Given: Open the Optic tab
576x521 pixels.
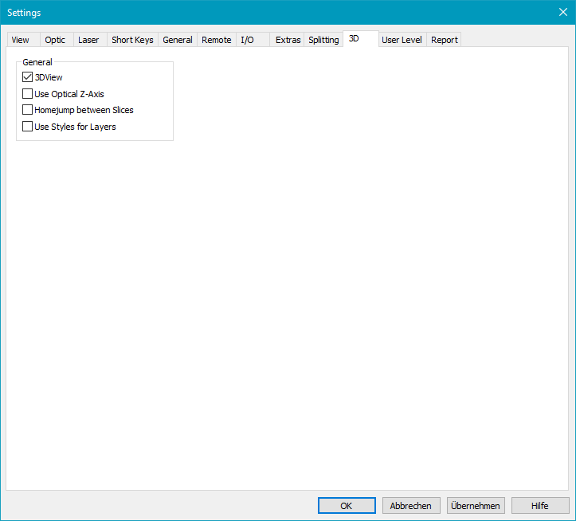Looking at the screenshot, I should coord(55,40).
